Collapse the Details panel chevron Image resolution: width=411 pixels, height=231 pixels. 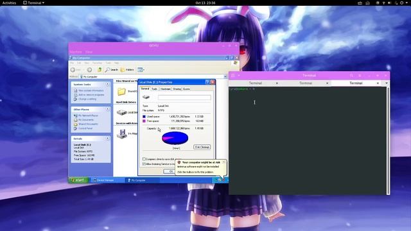tap(108, 139)
